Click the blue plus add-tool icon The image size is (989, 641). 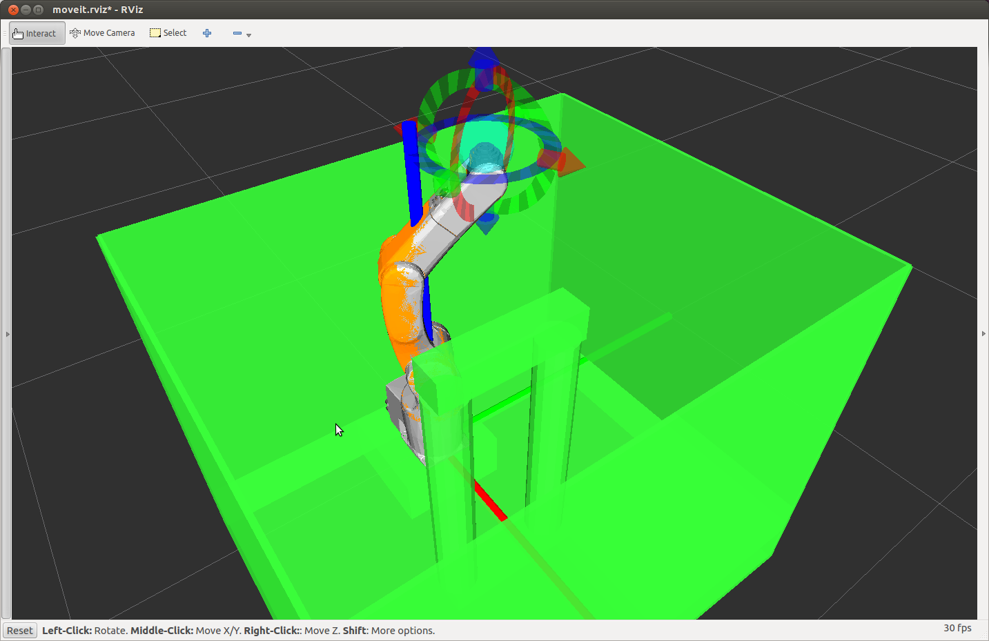coord(207,33)
